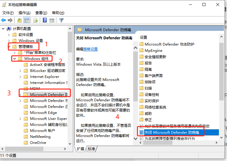
Task: Click the Up one level folder icon
Action: click(x=19, y=20)
